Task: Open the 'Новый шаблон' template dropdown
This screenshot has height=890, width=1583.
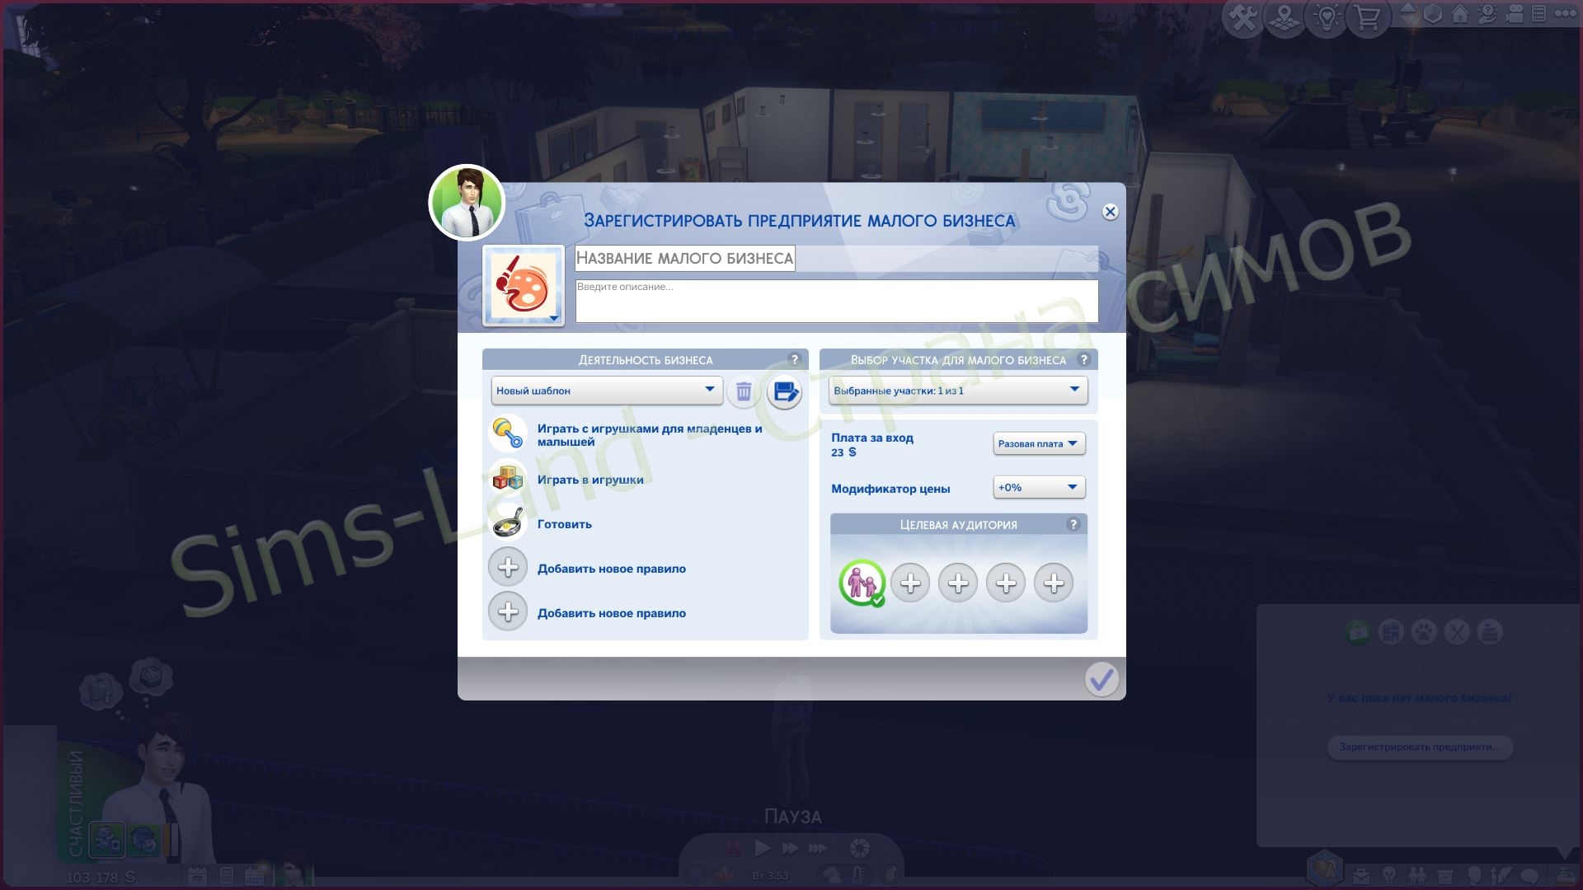Action: pyautogui.click(x=607, y=391)
